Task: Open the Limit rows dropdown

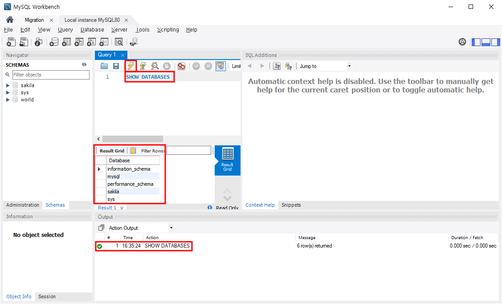Action: (236, 66)
